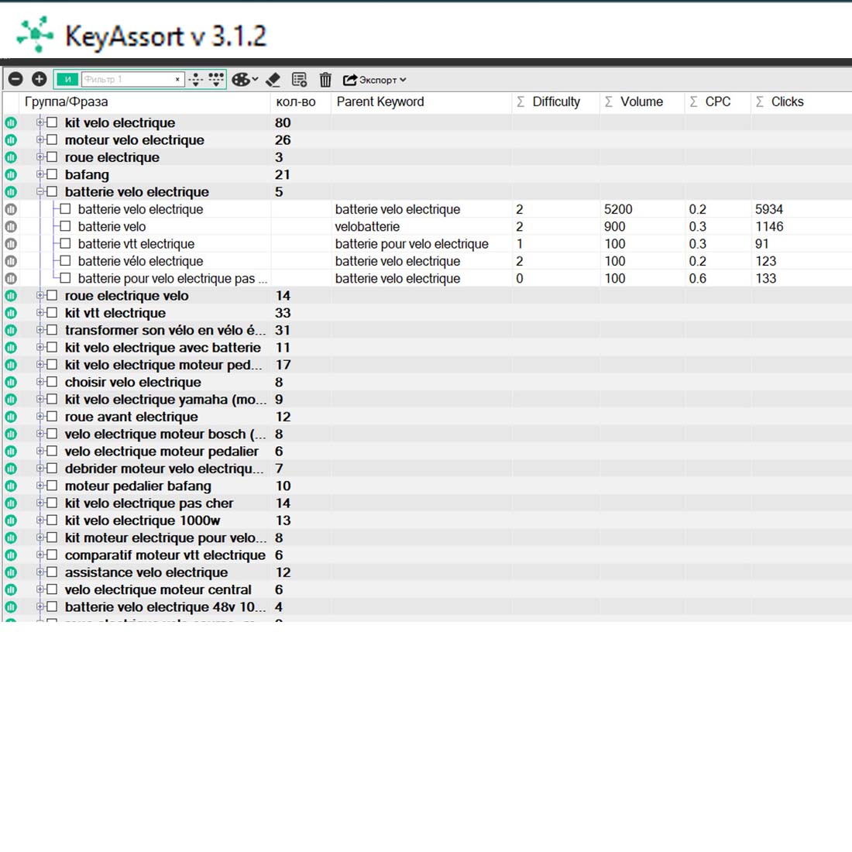Click into the Фильтр 1 input field
Viewport: 852px width, 852px height.
[x=128, y=80]
